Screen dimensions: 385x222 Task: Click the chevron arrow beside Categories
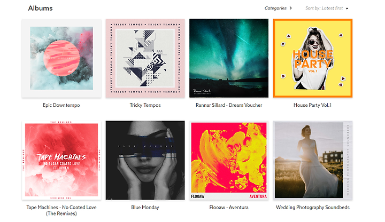coord(291,8)
